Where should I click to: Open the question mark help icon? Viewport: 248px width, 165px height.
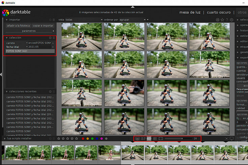coord(227,20)
